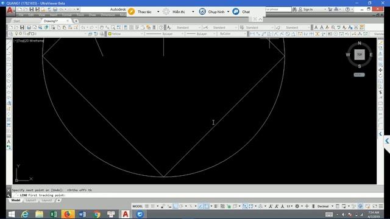Click the Workspace Switching gear icon
Image resolution: width=390 pixels, height=219 pixels.
tap(297, 206)
